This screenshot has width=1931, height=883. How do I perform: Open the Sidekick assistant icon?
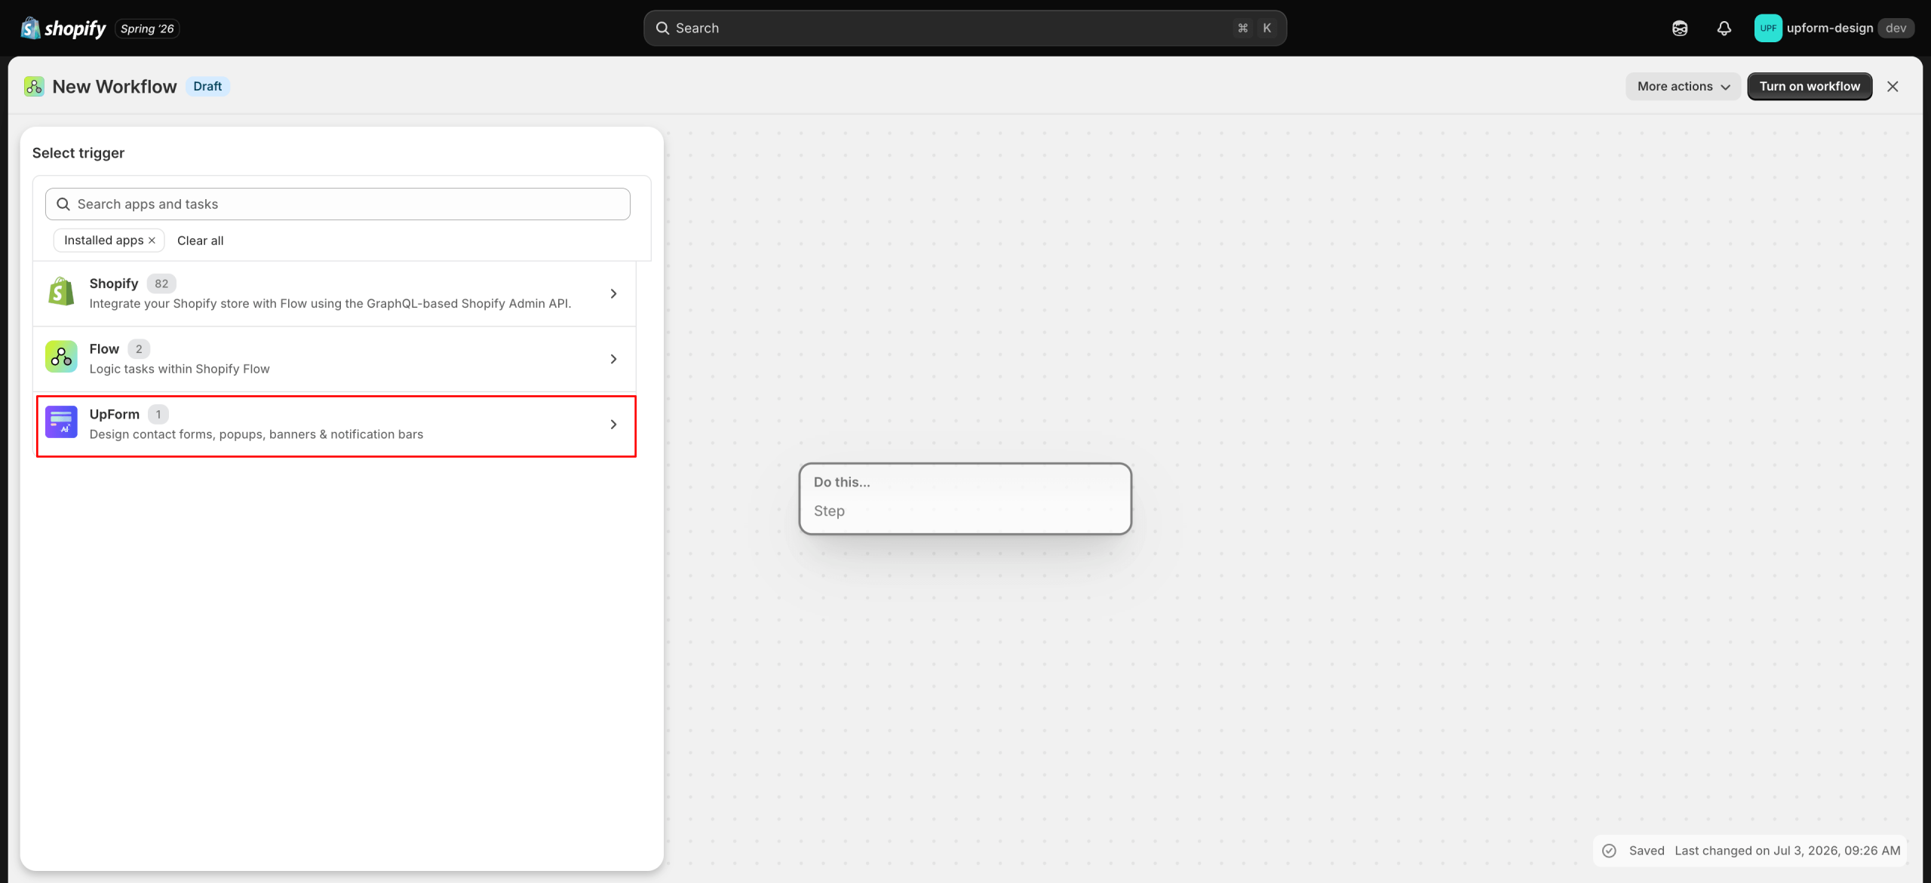pos(1680,28)
